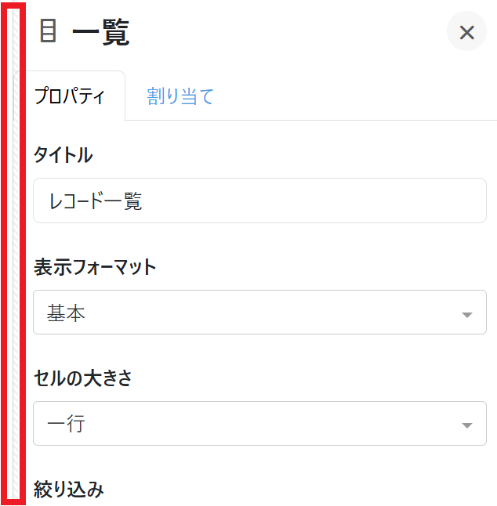The image size is (497, 506).
Task: Open the 割り当て tab
Action: 180,96
